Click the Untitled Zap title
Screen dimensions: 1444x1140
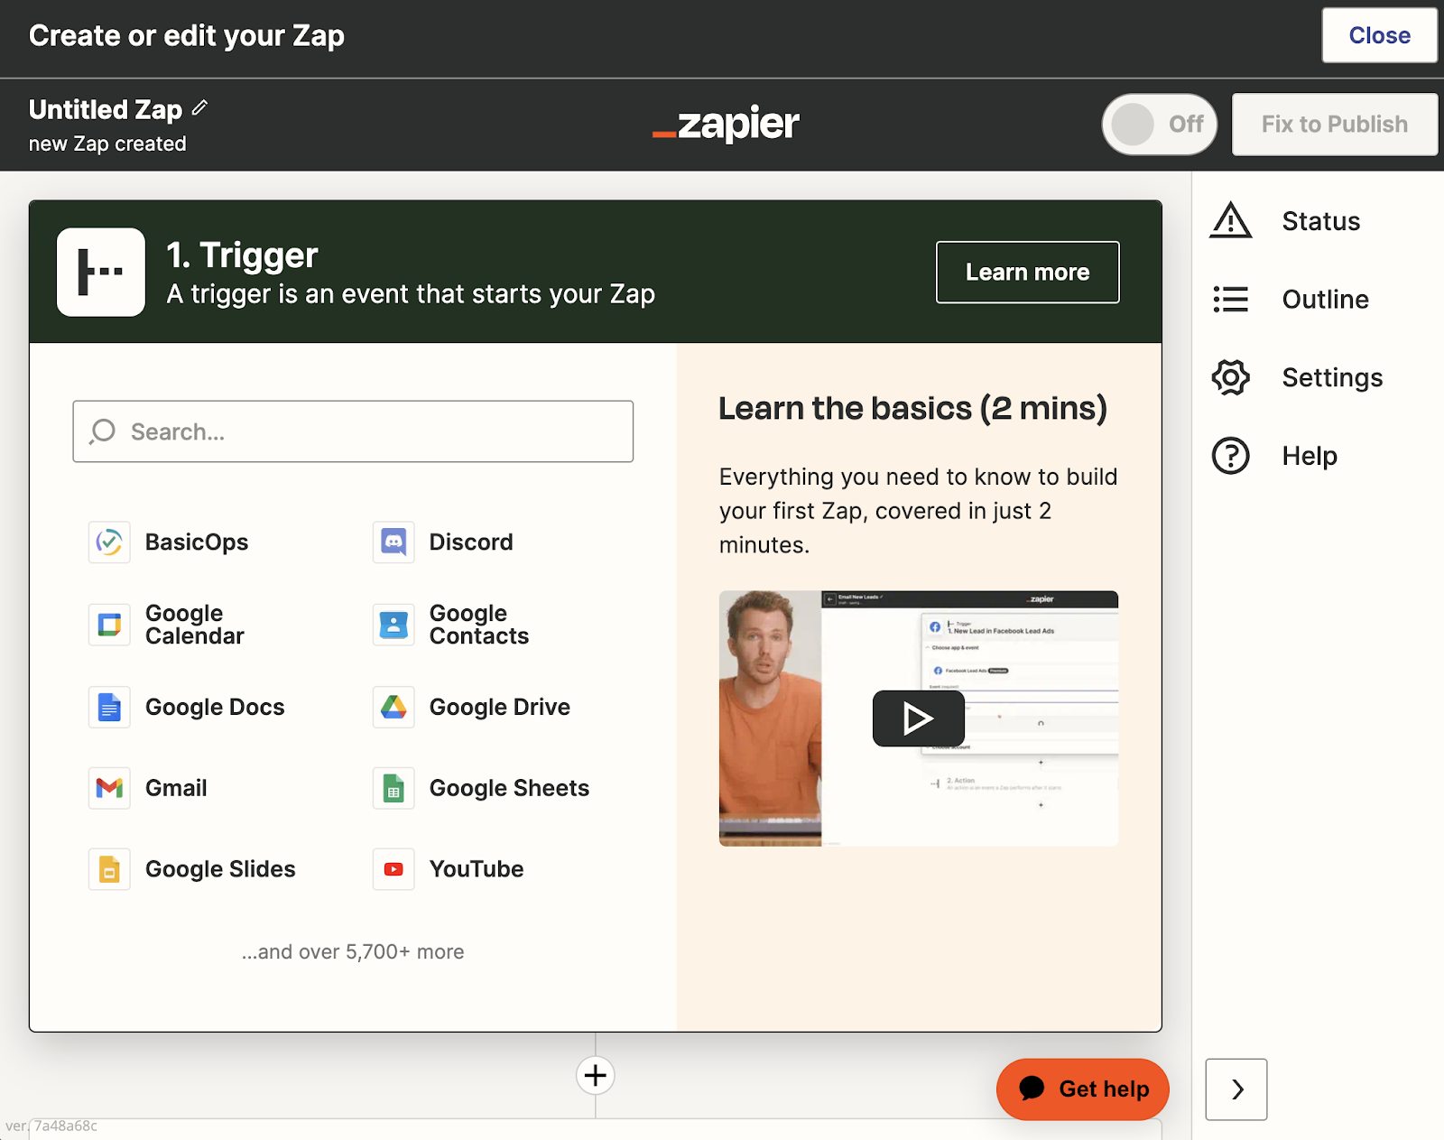point(106,109)
